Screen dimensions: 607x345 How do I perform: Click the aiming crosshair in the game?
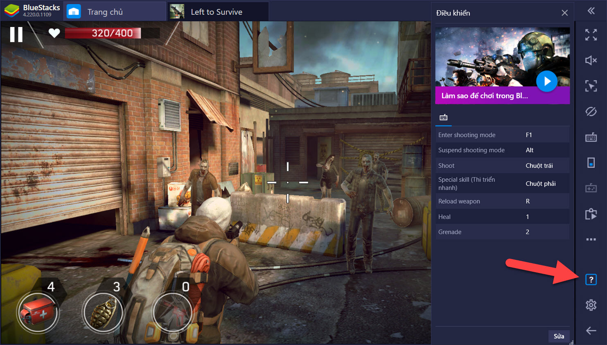(x=288, y=182)
